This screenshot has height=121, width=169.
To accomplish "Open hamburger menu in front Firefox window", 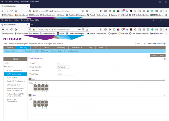I will coord(166,29).
